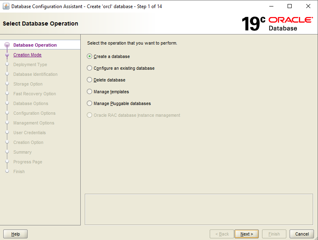
Task: Click the Java application icon in title bar
Action: click(x=6, y=6)
